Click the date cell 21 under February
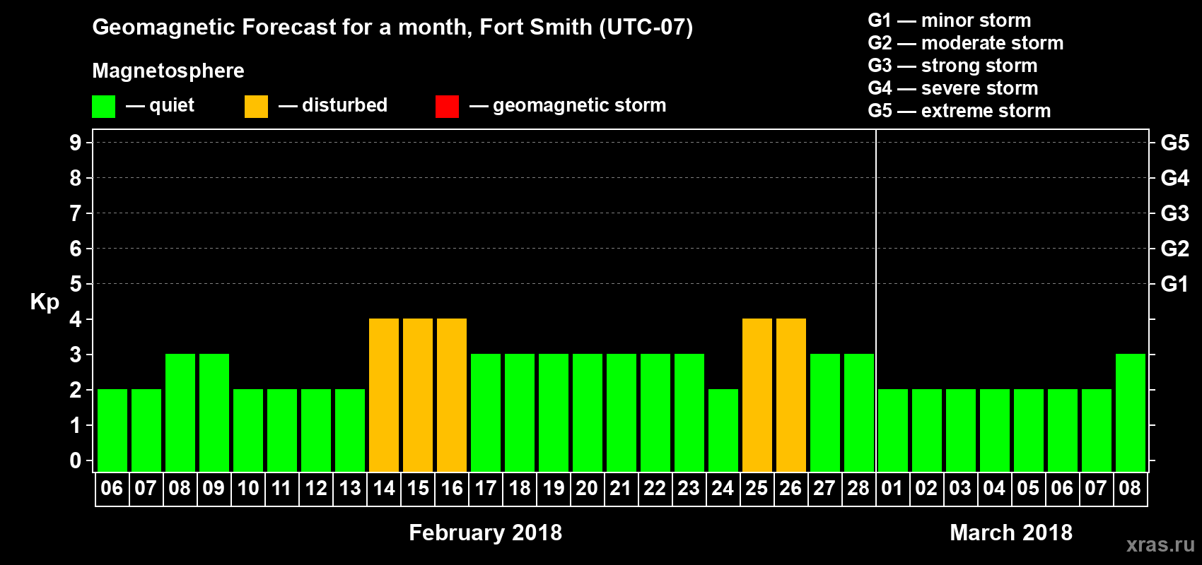This screenshot has height=565, width=1202. (x=622, y=489)
